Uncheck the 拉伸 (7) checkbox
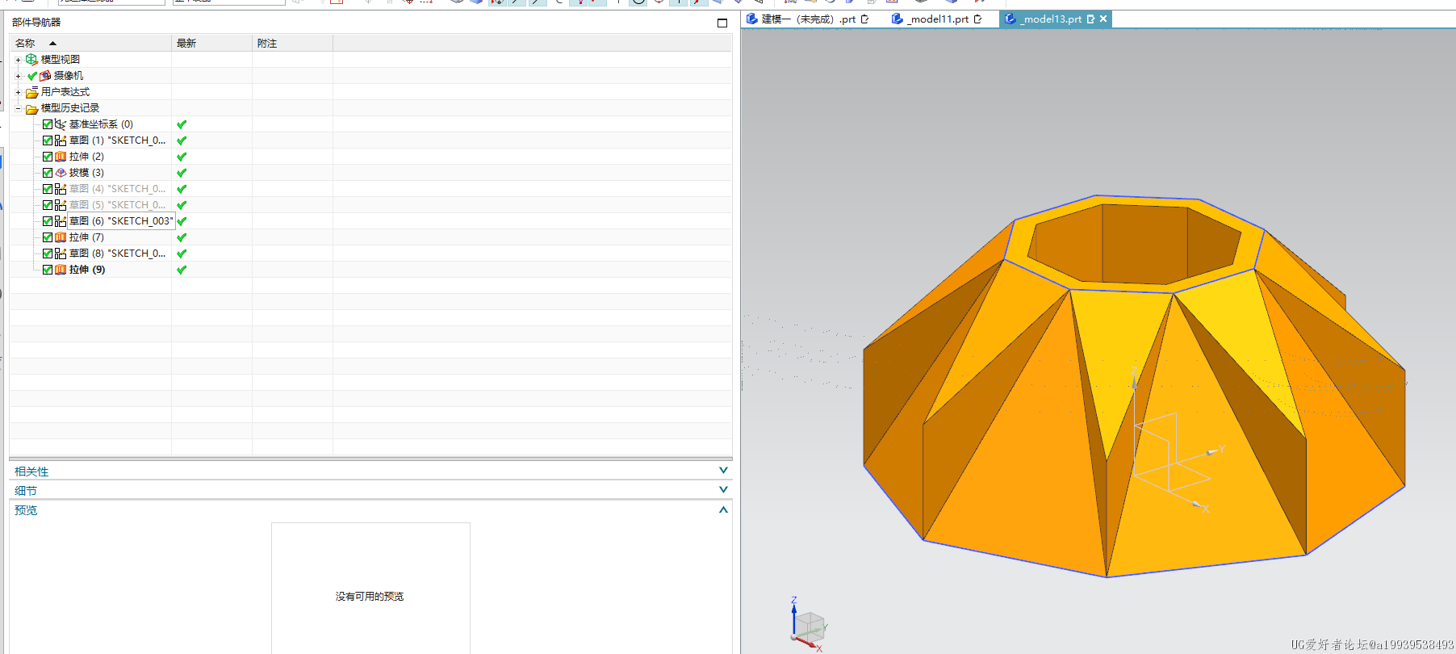The image size is (1456, 654). [48, 237]
